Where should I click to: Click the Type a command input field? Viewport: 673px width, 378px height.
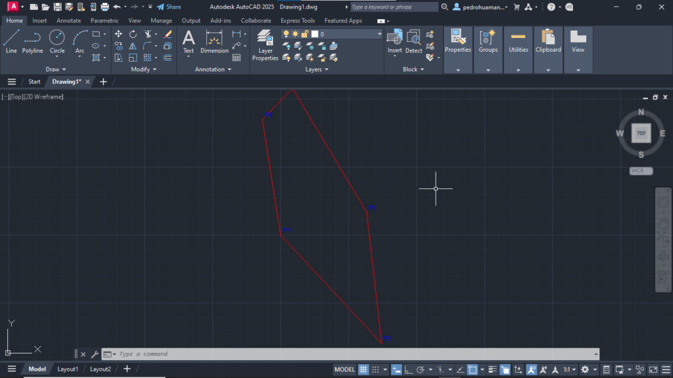355,354
